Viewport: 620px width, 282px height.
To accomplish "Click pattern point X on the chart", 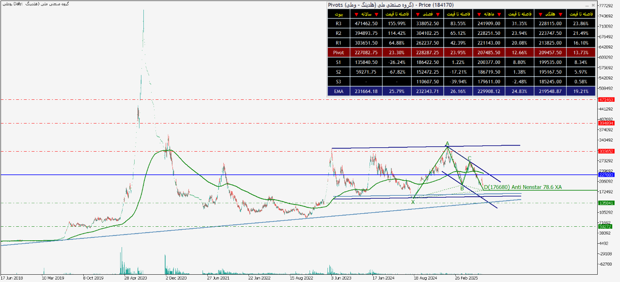I will pyautogui.click(x=413, y=202).
